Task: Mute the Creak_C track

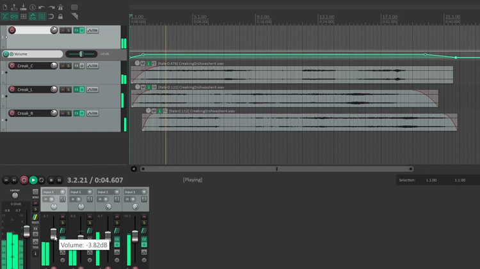Action: (63, 66)
